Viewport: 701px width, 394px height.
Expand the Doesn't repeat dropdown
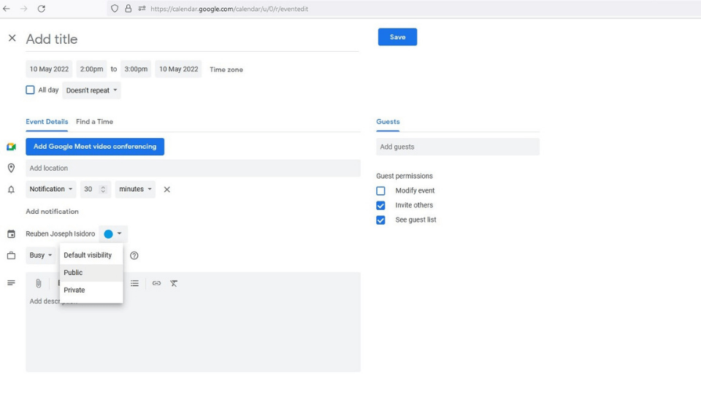pos(92,90)
